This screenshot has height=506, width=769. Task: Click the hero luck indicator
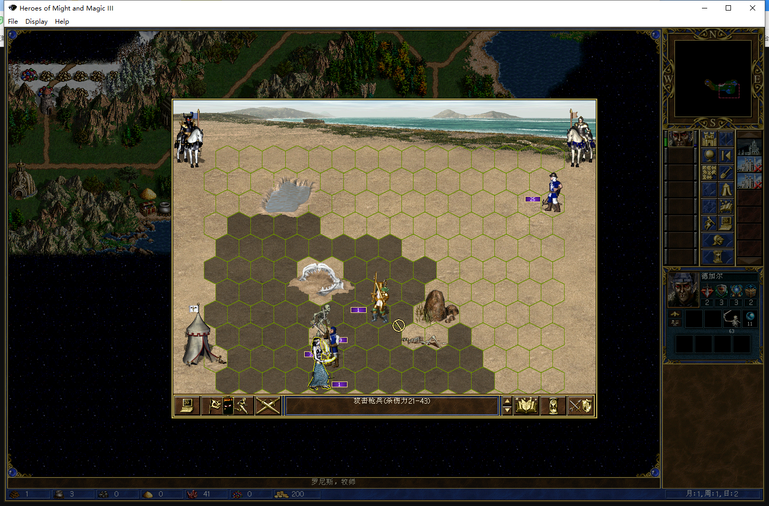(675, 323)
